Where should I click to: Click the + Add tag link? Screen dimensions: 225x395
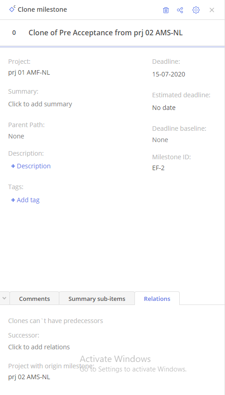25,200
